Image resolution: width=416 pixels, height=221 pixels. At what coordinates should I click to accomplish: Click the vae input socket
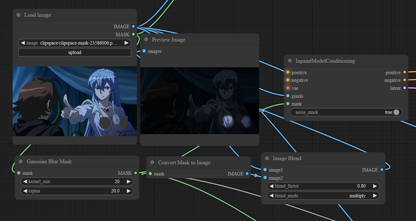288,88
